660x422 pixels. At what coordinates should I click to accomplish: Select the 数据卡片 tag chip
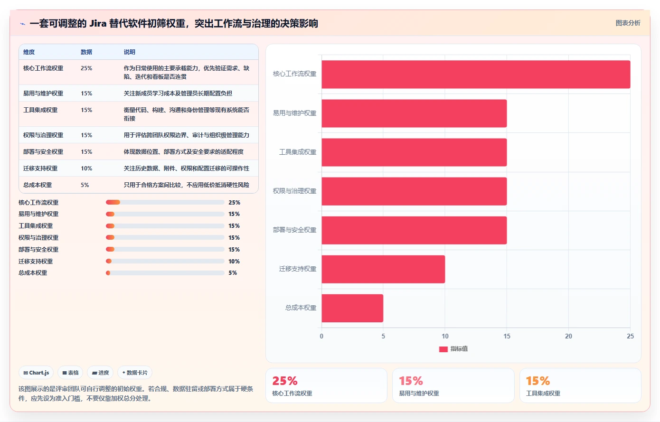click(x=135, y=373)
